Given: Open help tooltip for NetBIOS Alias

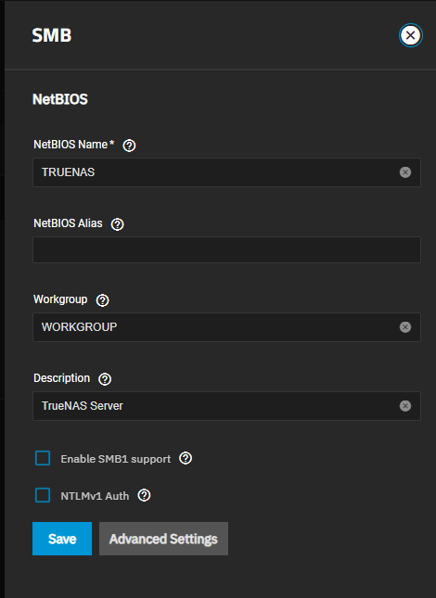Looking at the screenshot, I should (x=118, y=224).
